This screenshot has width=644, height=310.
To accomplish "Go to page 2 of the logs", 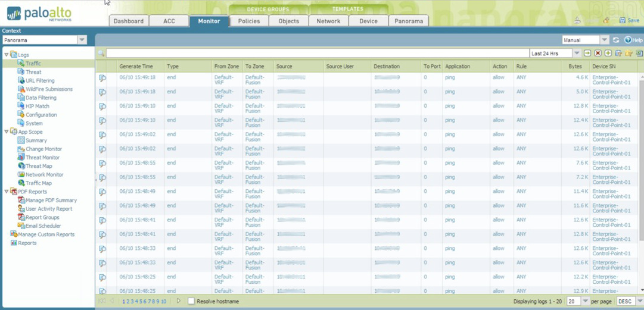I will (127, 302).
